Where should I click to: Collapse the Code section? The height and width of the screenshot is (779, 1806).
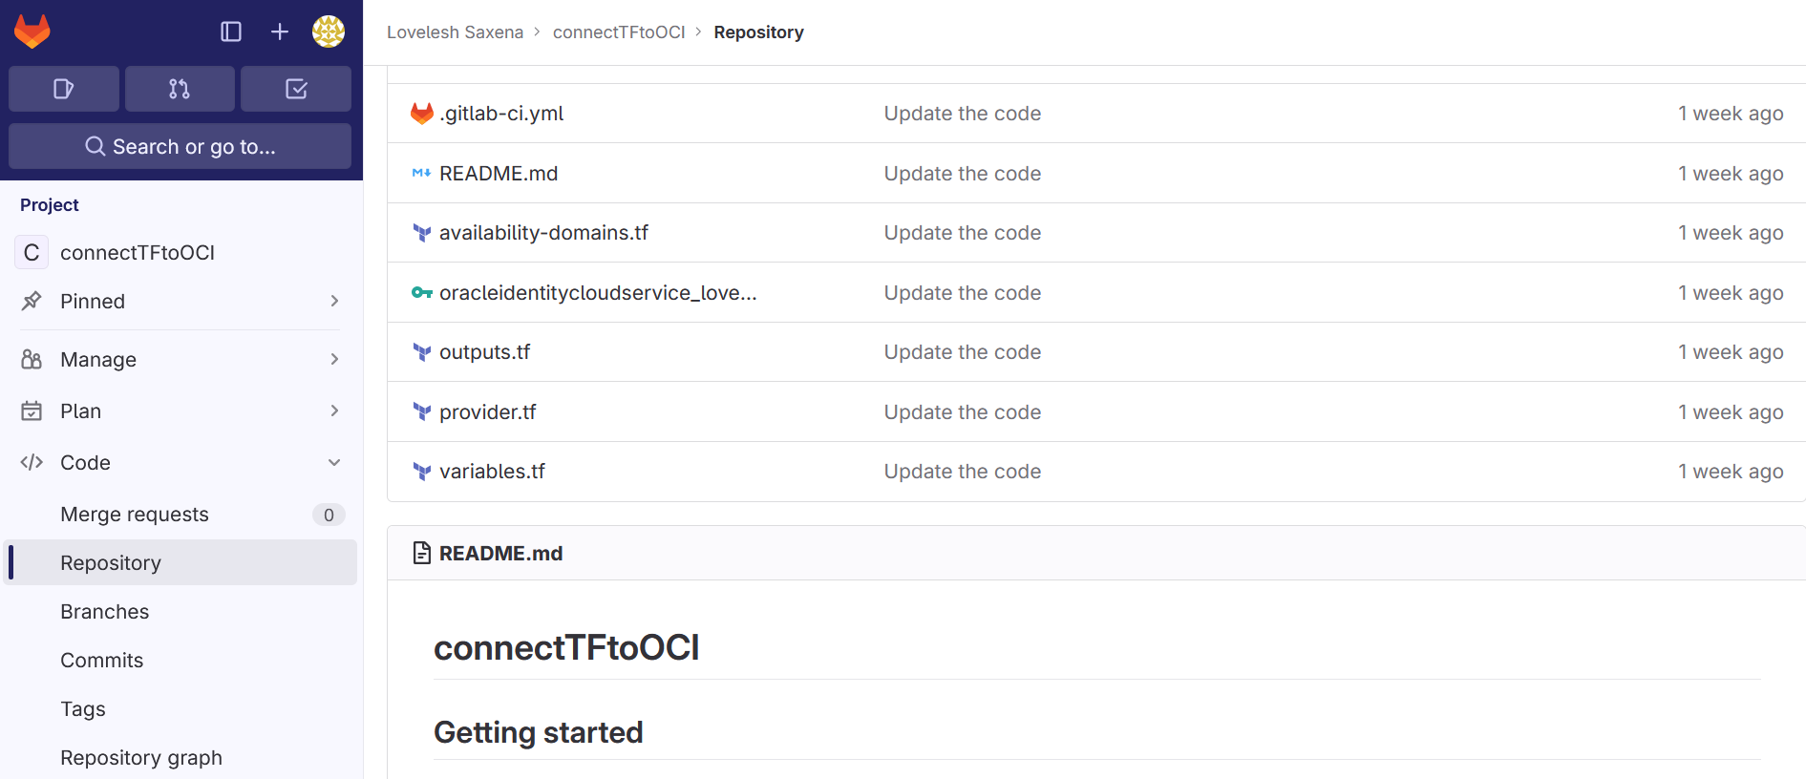click(180, 462)
